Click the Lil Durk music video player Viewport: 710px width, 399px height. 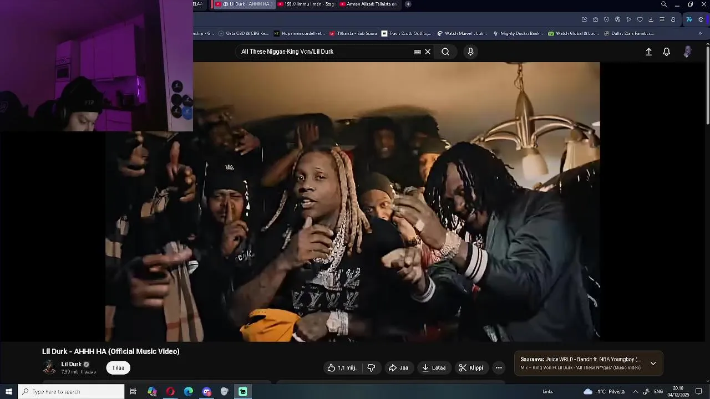click(352, 202)
